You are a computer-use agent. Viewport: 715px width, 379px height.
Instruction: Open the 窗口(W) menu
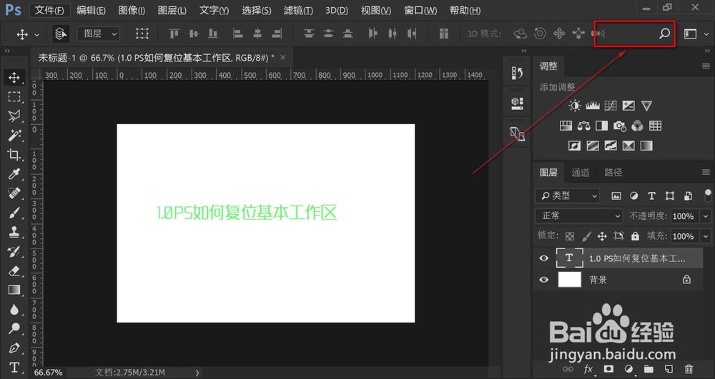420,10
